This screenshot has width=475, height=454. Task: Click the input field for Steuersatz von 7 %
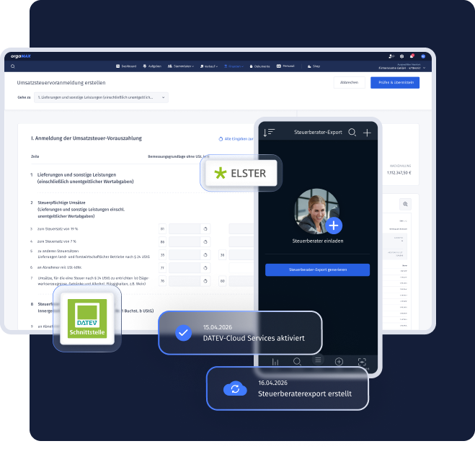point(185,241)
